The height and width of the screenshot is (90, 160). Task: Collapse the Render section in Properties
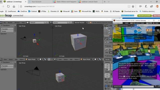(x=105, y=46)
